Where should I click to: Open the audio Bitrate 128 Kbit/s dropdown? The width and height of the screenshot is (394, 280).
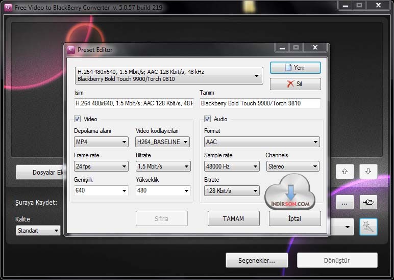pyautogui.click(x=232, y=191)
